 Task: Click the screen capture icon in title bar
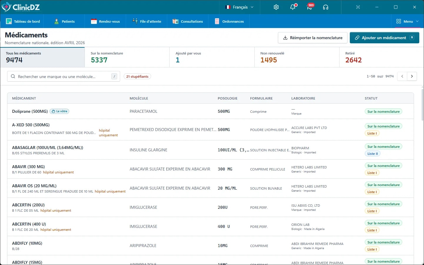(358, 7)
